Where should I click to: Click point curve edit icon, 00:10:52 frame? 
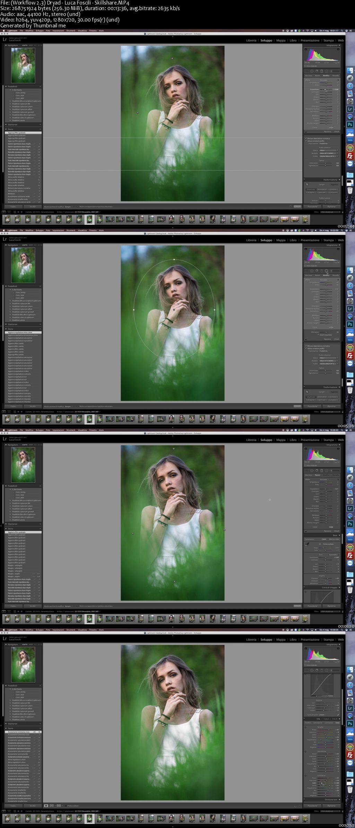[338, 715]
